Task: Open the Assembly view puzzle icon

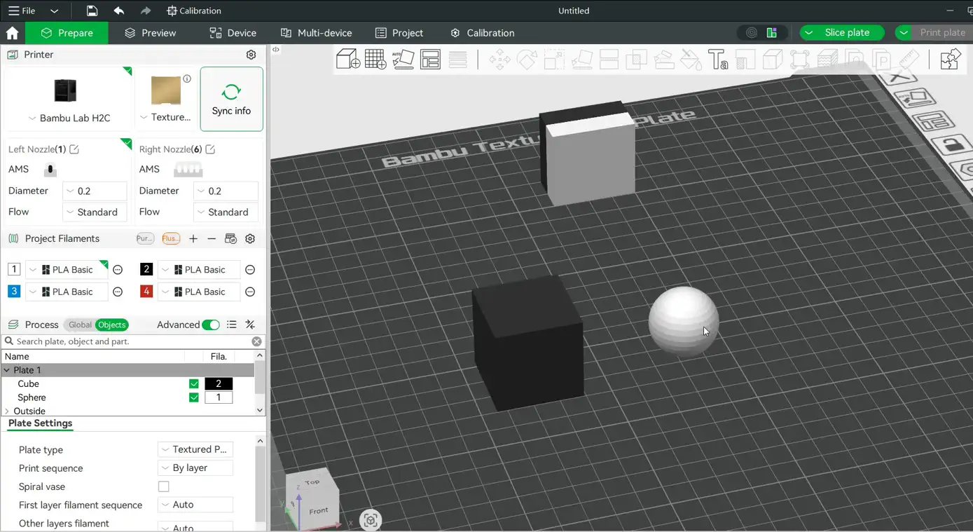Action: [x=950, y=60]
